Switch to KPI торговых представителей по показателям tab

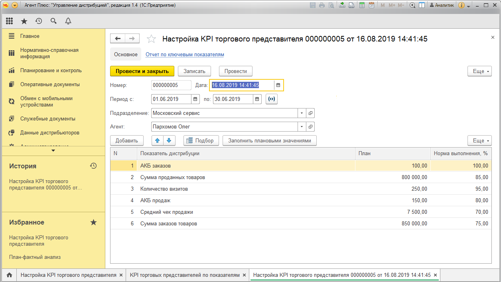tap(185, 275)
